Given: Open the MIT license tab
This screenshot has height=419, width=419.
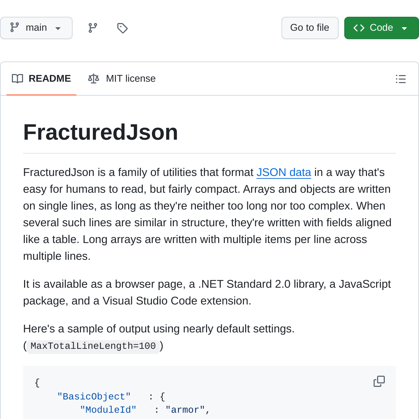Looking at the screenshot, I should click(131, 79).
